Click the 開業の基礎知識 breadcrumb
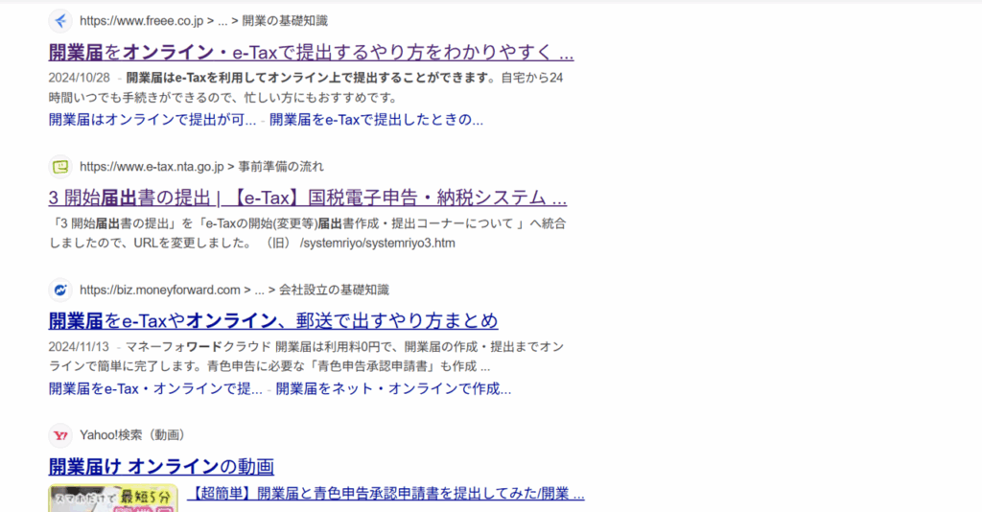Image resolution: width=982 pixels, height=512 pixels. pyautogui.click(x=286, y=20)
